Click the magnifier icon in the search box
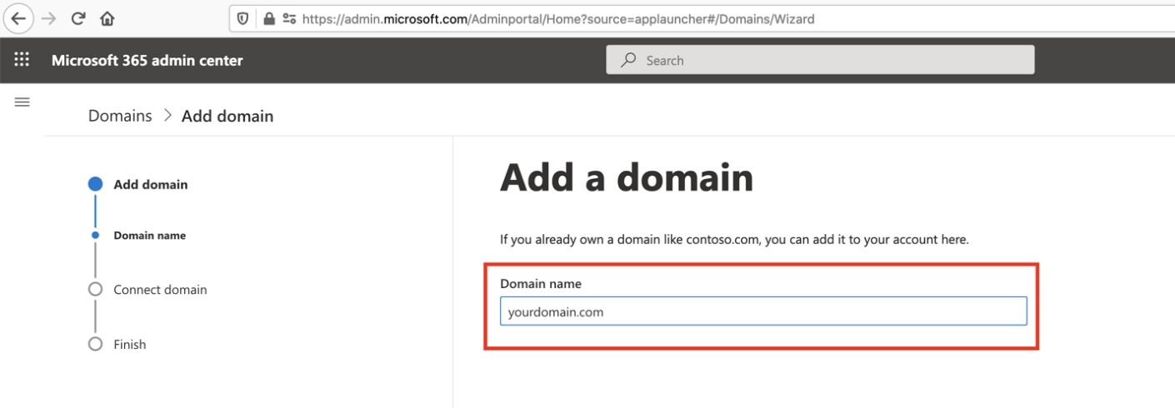This screenshot has width=1175, height=408. tap(629, 60)
